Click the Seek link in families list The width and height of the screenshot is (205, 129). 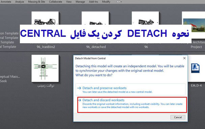click(x=3, y=81)
